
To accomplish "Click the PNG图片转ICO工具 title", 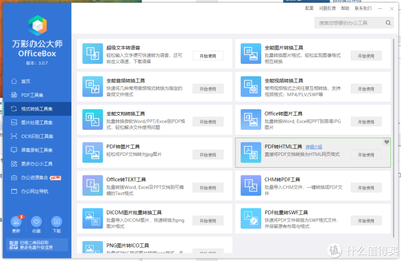I will tap(127, 246).
